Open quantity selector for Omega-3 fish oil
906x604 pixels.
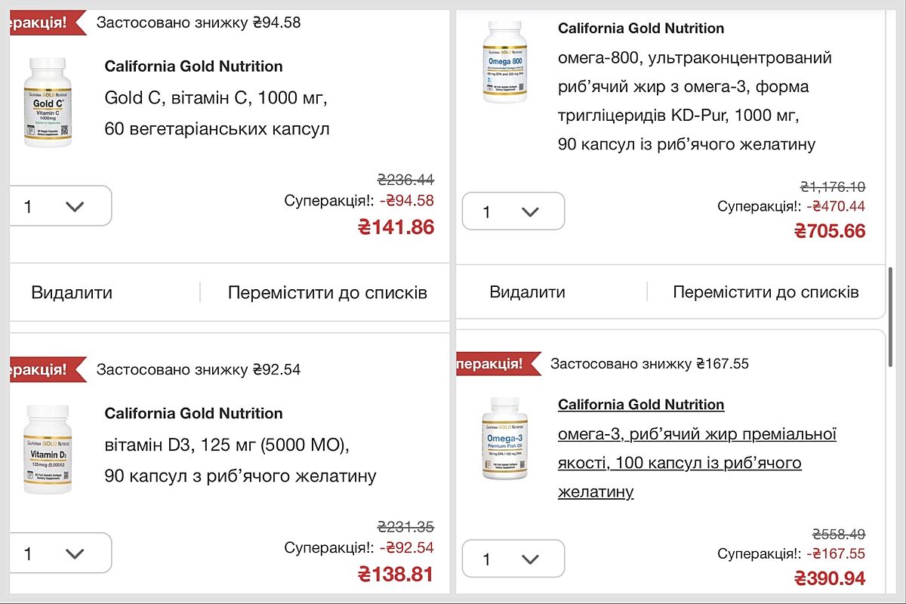click(x=513, y=559)
